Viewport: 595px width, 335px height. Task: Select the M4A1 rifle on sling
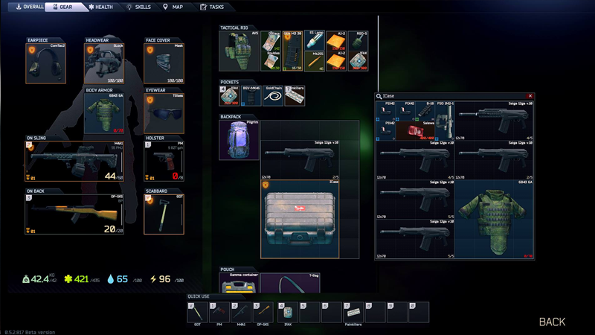(x=74, y=161)
